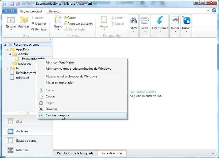The width and height of the screenshot is (219, 158).
Task: Expand the bin folder node
Action: coord(7,68)
